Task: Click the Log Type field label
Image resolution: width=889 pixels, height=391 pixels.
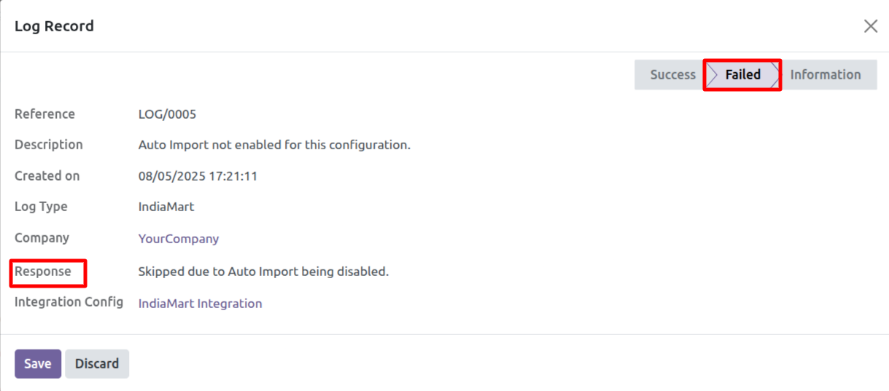Action: tap(41, 207)
